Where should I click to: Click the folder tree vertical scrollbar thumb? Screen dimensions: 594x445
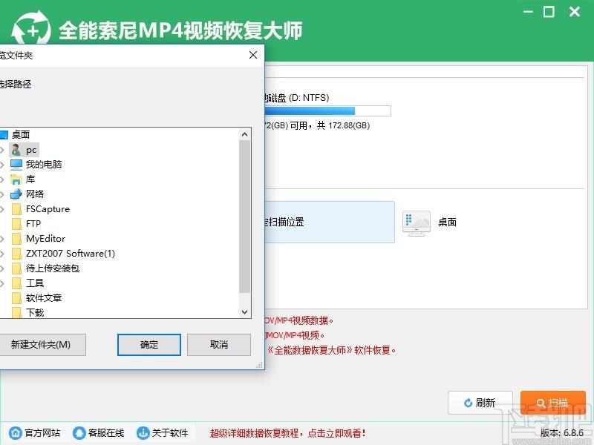click(245, 217)
